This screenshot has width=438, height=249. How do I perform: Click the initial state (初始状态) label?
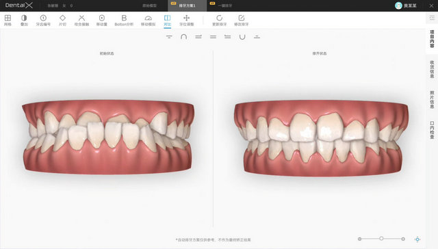point(107,53)
